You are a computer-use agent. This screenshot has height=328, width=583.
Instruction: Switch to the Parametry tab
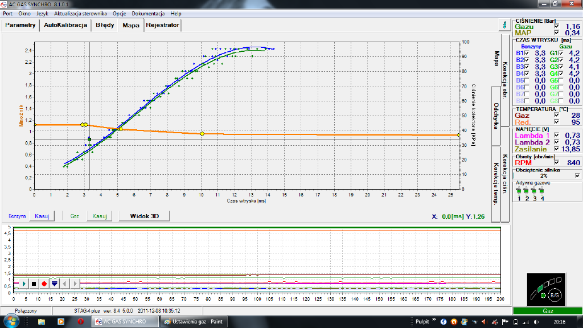(20, 25)
